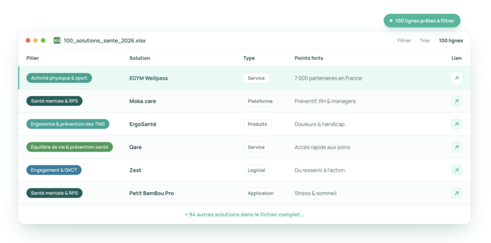Click the ErgoSanté solution name
The image size is (491, 243).
(x=143, y=124)
